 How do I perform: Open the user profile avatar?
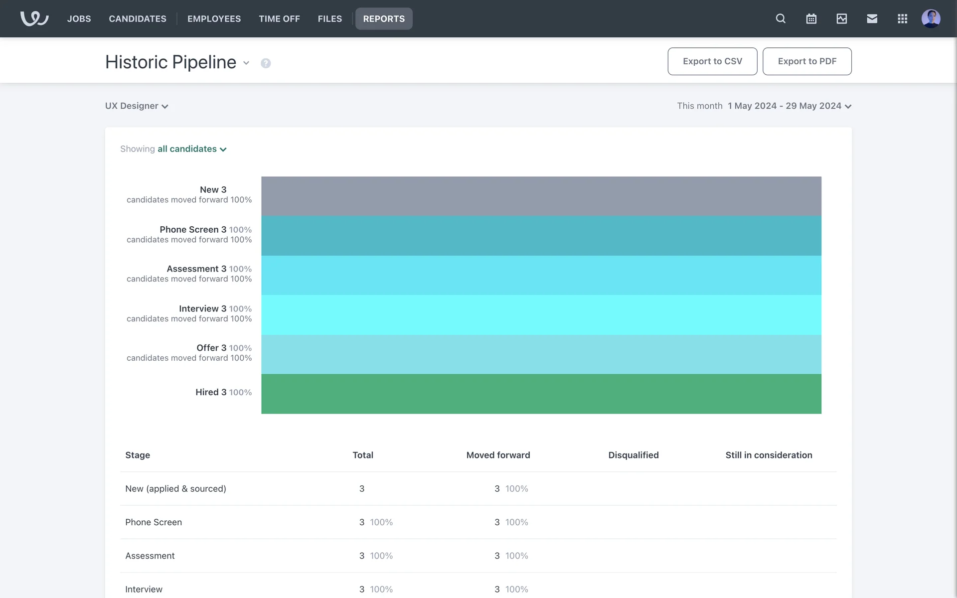click(x=931, y=18)
